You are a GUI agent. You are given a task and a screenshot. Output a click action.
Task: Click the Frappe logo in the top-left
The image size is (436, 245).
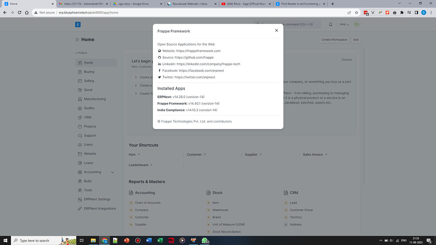(x=78, y=24)
